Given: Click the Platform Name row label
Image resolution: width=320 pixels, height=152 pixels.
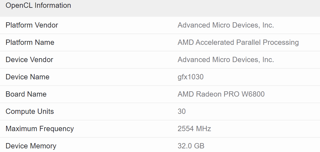Looking at the screenshot, I should [x=30, y=42].
